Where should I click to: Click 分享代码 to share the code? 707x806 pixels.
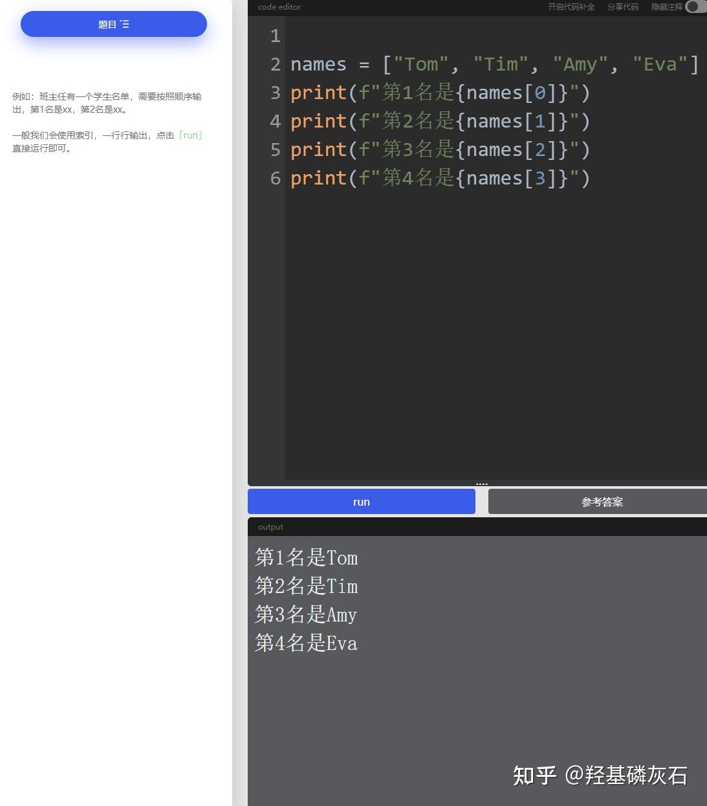pyautogui.click(x=622, y=7)
